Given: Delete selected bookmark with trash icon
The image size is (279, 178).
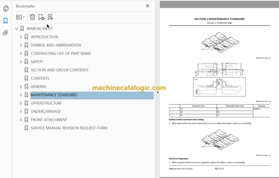Looking at the screenshot, I should (x=32, y=17).
